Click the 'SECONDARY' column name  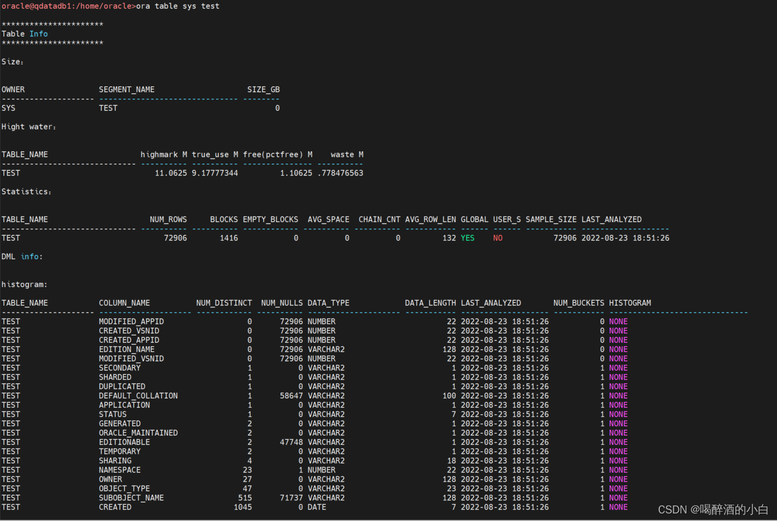[x=119, y=368]
